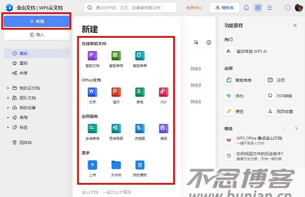Screen dimensions: 305x197
Task: Create a new 海报 poster
Action: [x=164, y=132]
